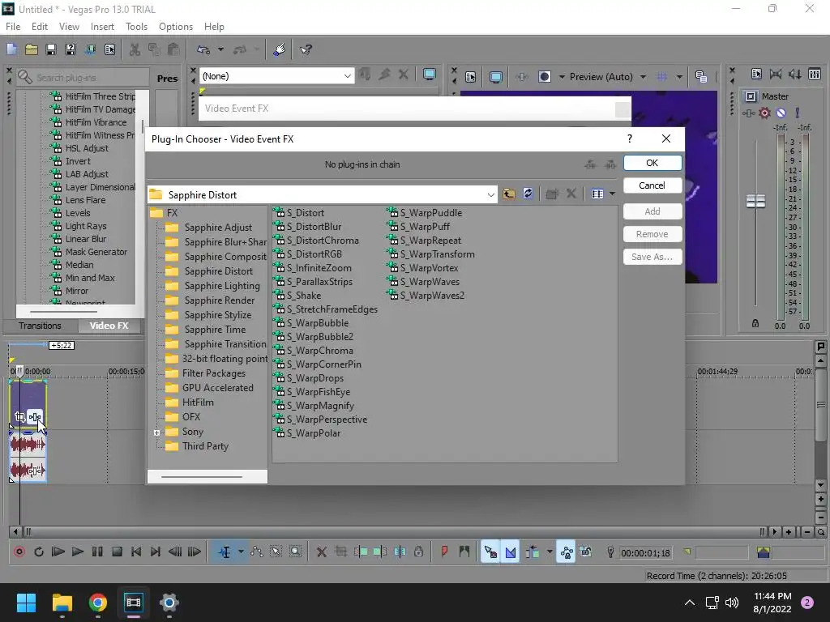Open Sapphire Distort folder dropdown

(490, 195)
